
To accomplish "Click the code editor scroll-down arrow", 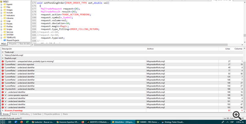I will point(245,42).
